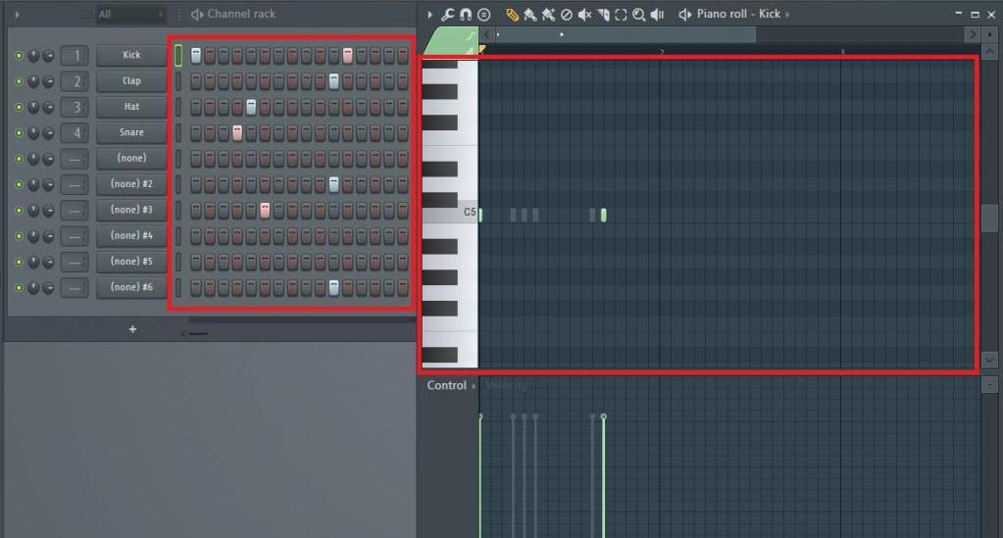1003x538 pixels.
Task: Click the Snare channel volume knob
Action: [49, 132]
